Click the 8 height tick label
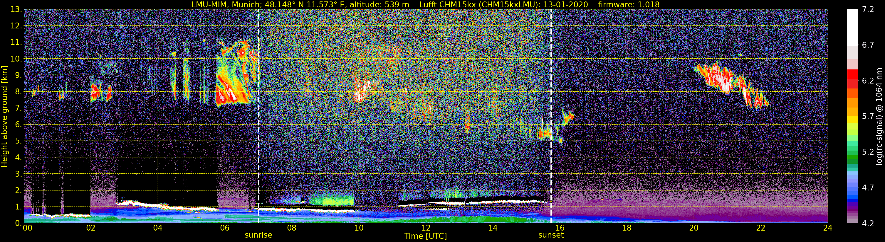The image size is (885, 242). pyautogui.click(x=18, y=92)
